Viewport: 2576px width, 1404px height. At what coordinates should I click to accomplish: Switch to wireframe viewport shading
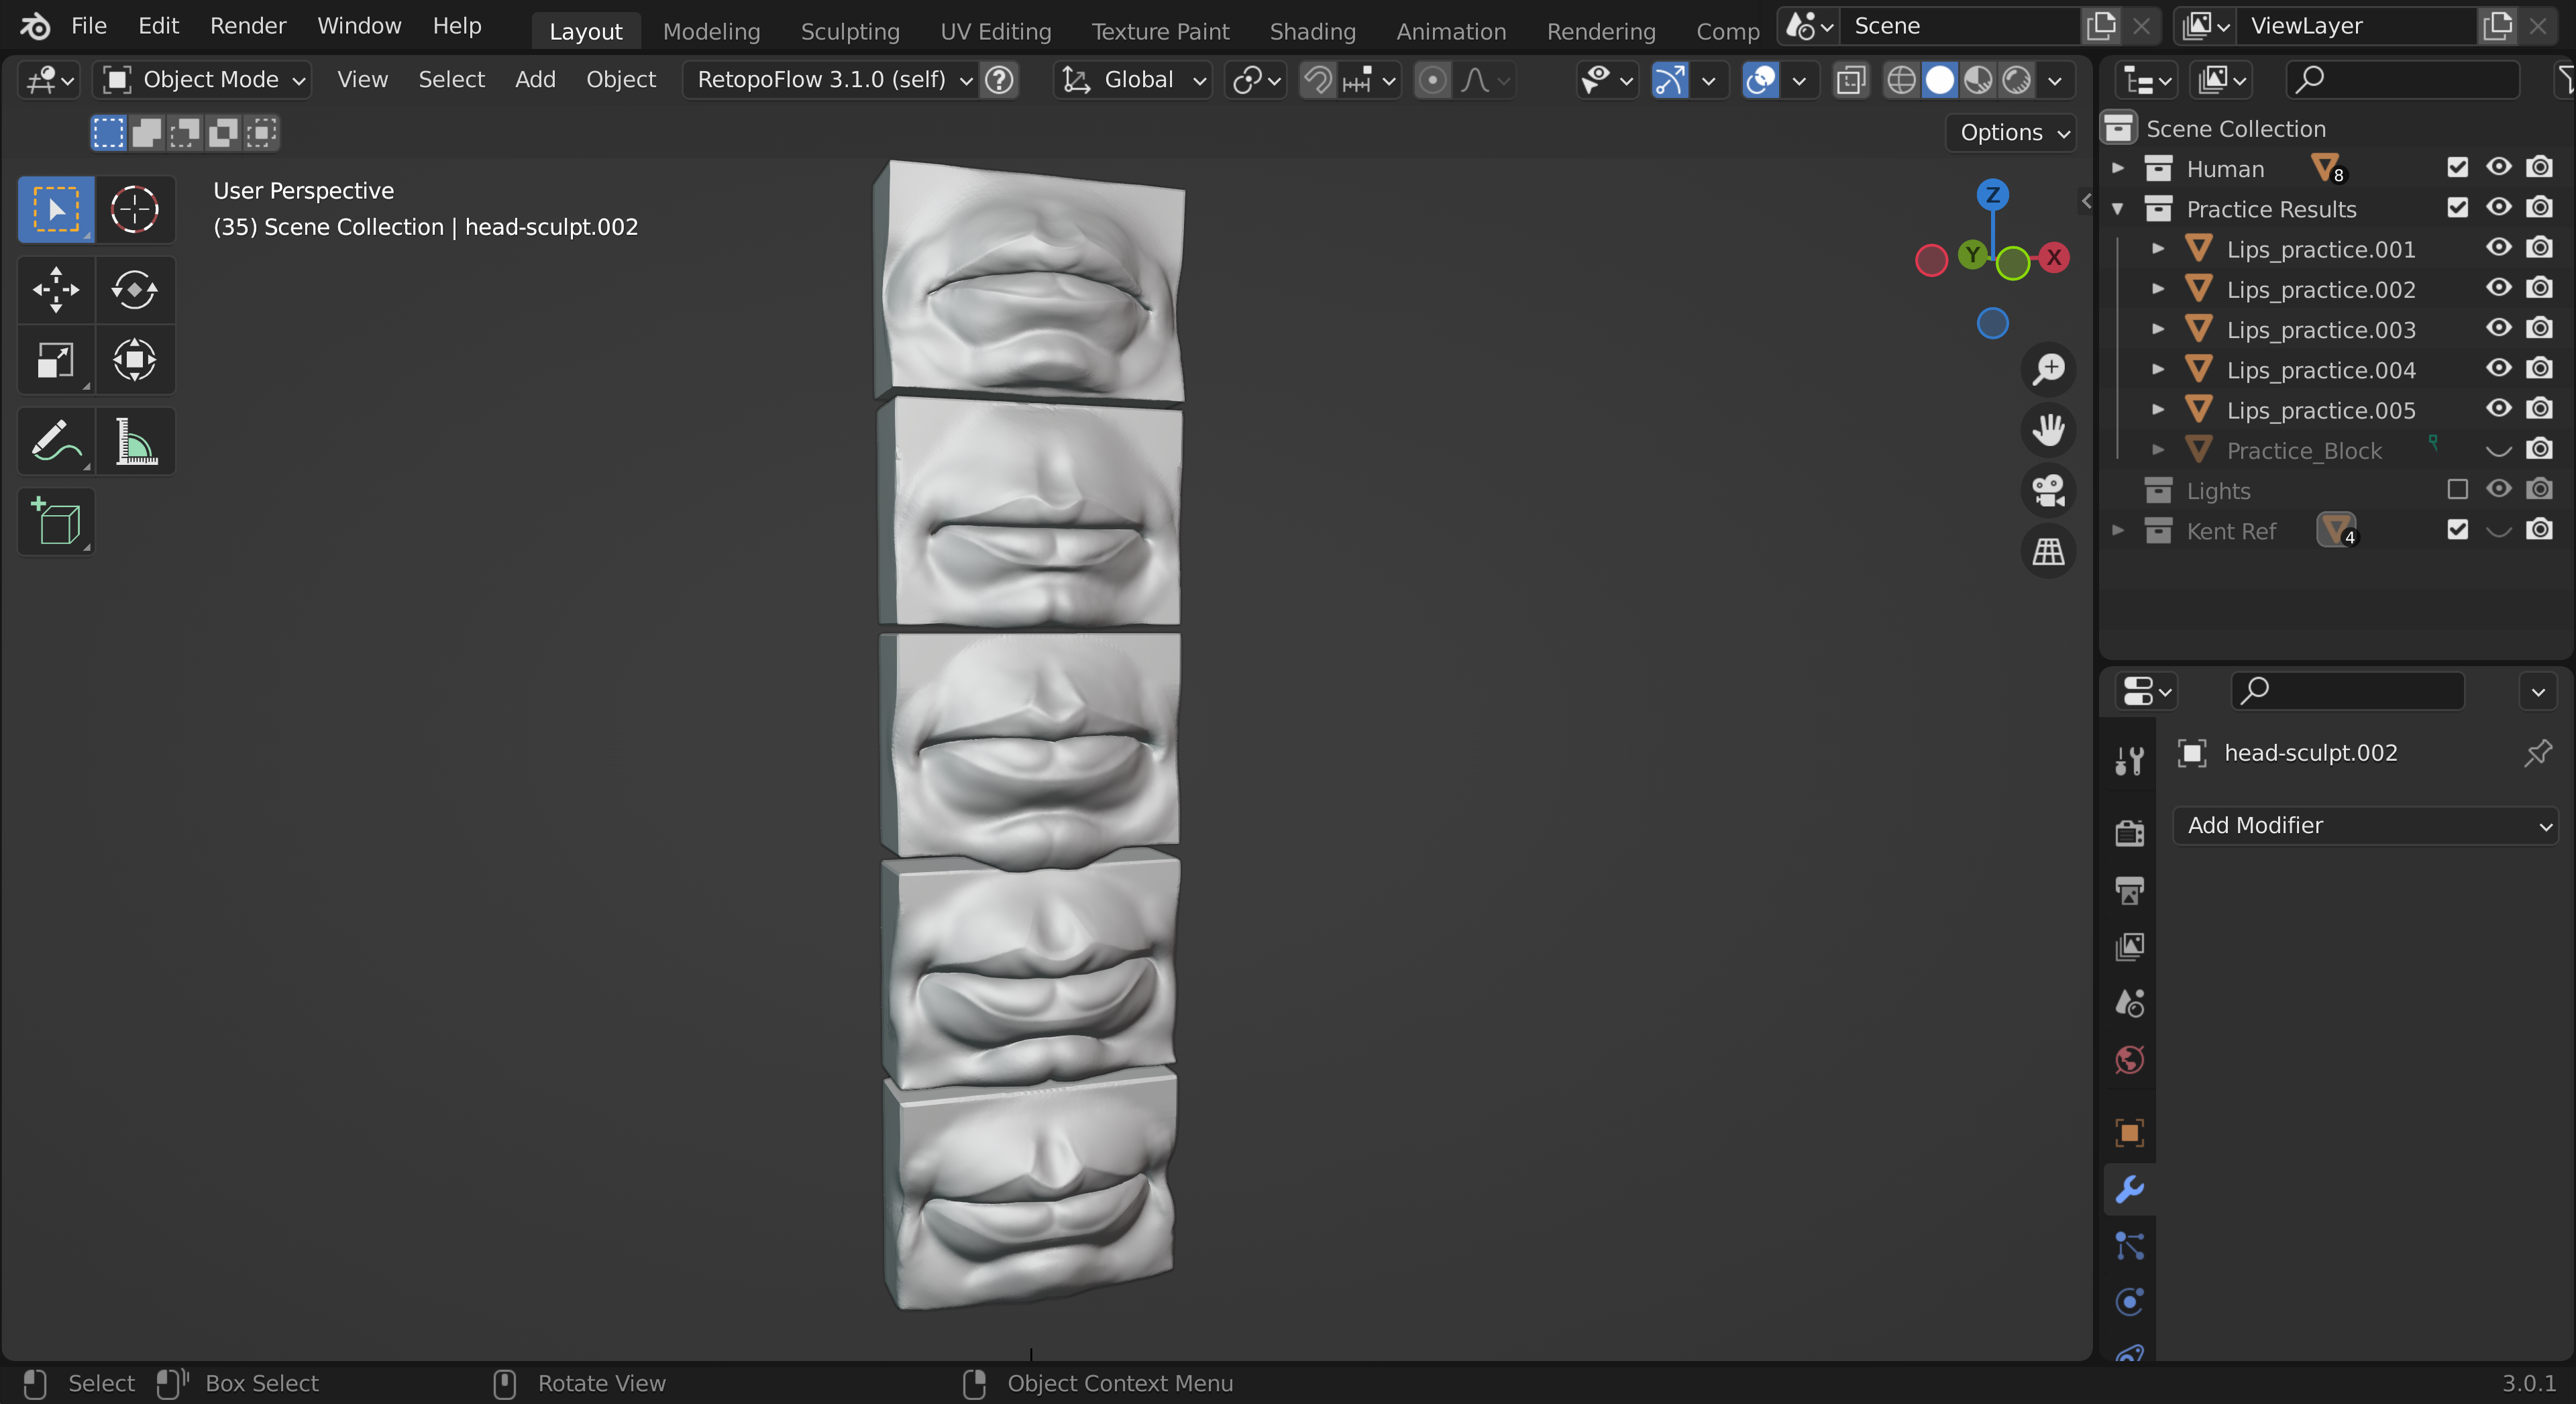click(1901, 80)
